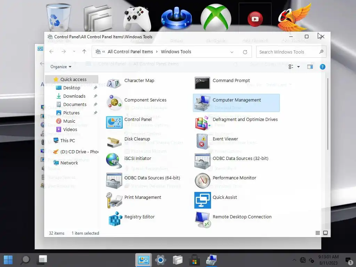Open the blue Power desktop shortcut
356x267 pixels.
coord(176,18)
